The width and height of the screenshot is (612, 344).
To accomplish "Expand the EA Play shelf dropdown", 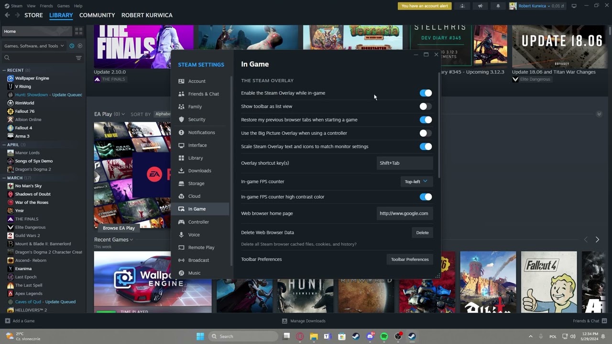I will pos(123,114).
